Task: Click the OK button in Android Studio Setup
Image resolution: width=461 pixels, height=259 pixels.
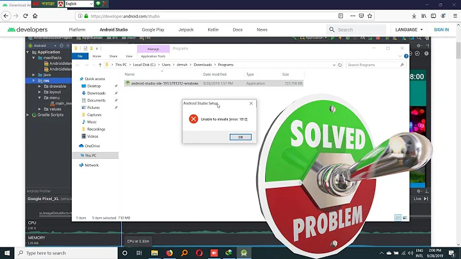Action: pos(241,137)
